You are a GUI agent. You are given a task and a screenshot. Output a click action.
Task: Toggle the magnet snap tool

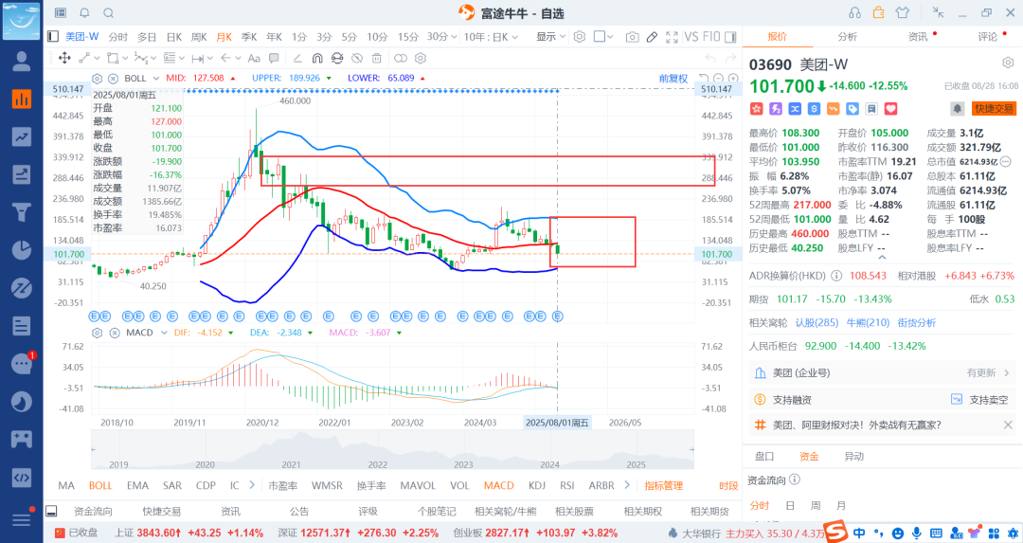pos(317,58)
